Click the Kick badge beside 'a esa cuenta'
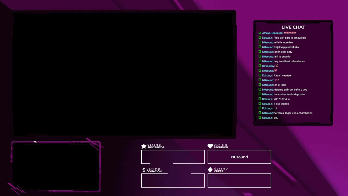Viewport: 348px width, 196px height. [x=260, y=104]
